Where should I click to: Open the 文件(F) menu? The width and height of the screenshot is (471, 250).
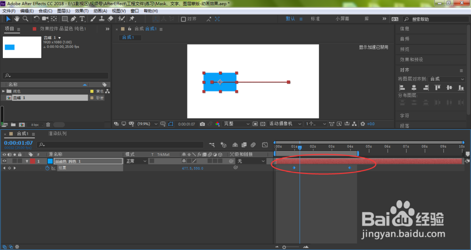[9, 11]
